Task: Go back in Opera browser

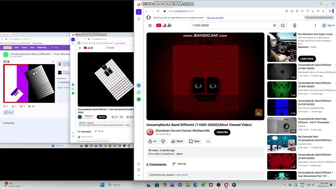Action: pyautogui.click(x=146, y=11)
